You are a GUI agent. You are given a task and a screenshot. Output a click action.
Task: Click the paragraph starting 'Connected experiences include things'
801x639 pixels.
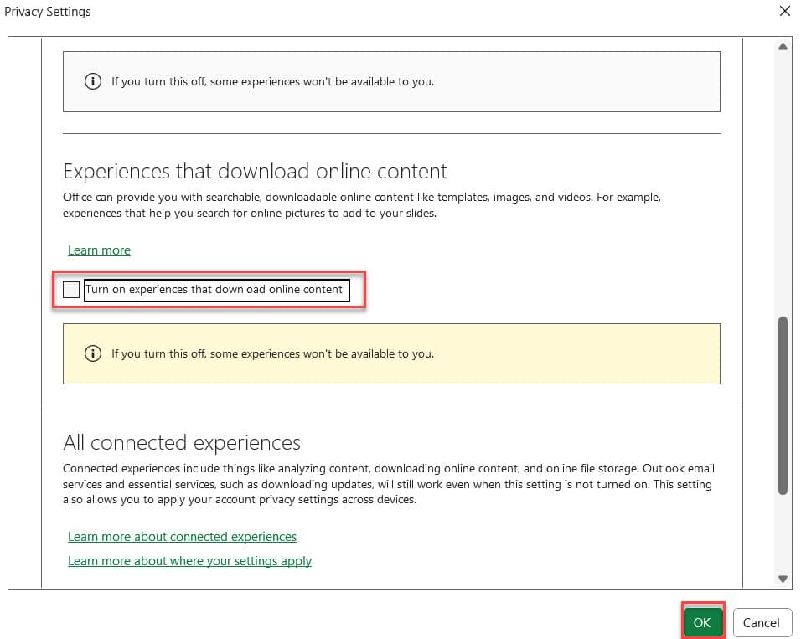pyautogui.click(x=389, y=484)
